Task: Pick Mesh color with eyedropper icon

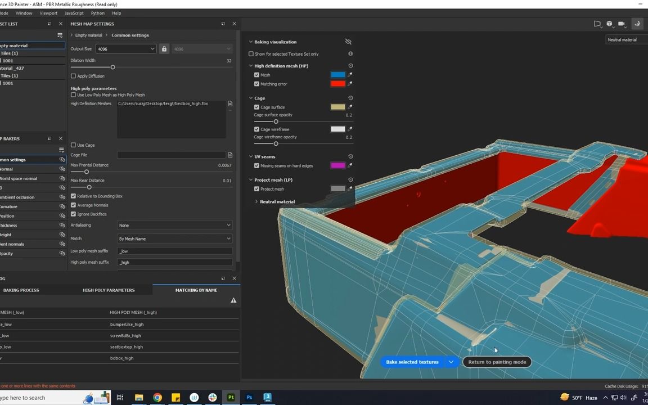Action: click(350, 75)
